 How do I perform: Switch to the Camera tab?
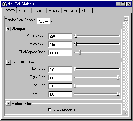(x=9, y=10)
